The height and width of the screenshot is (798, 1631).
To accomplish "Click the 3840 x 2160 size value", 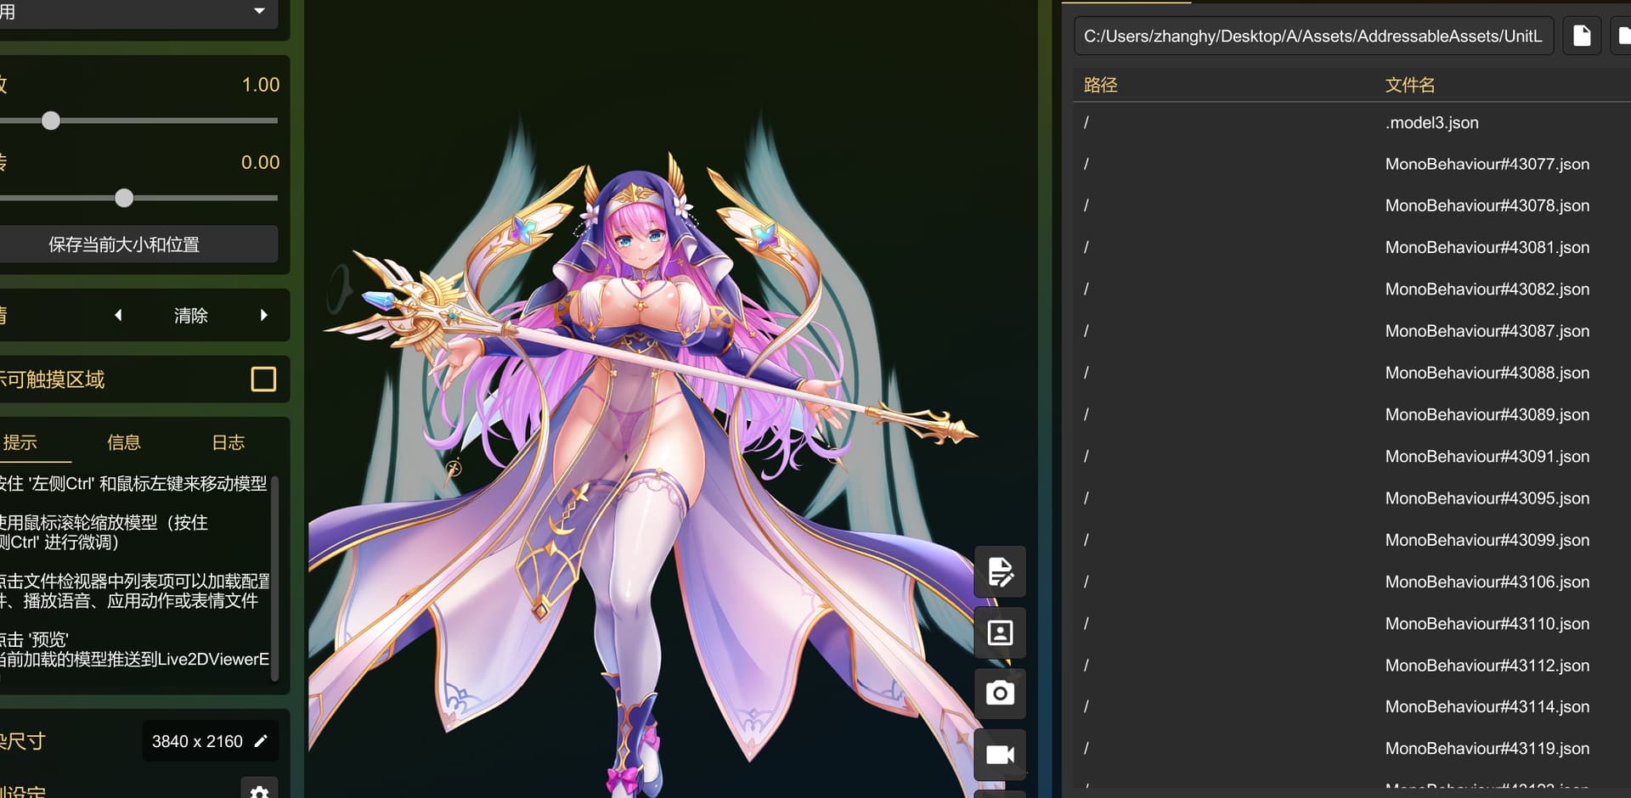I will point(197,741).
